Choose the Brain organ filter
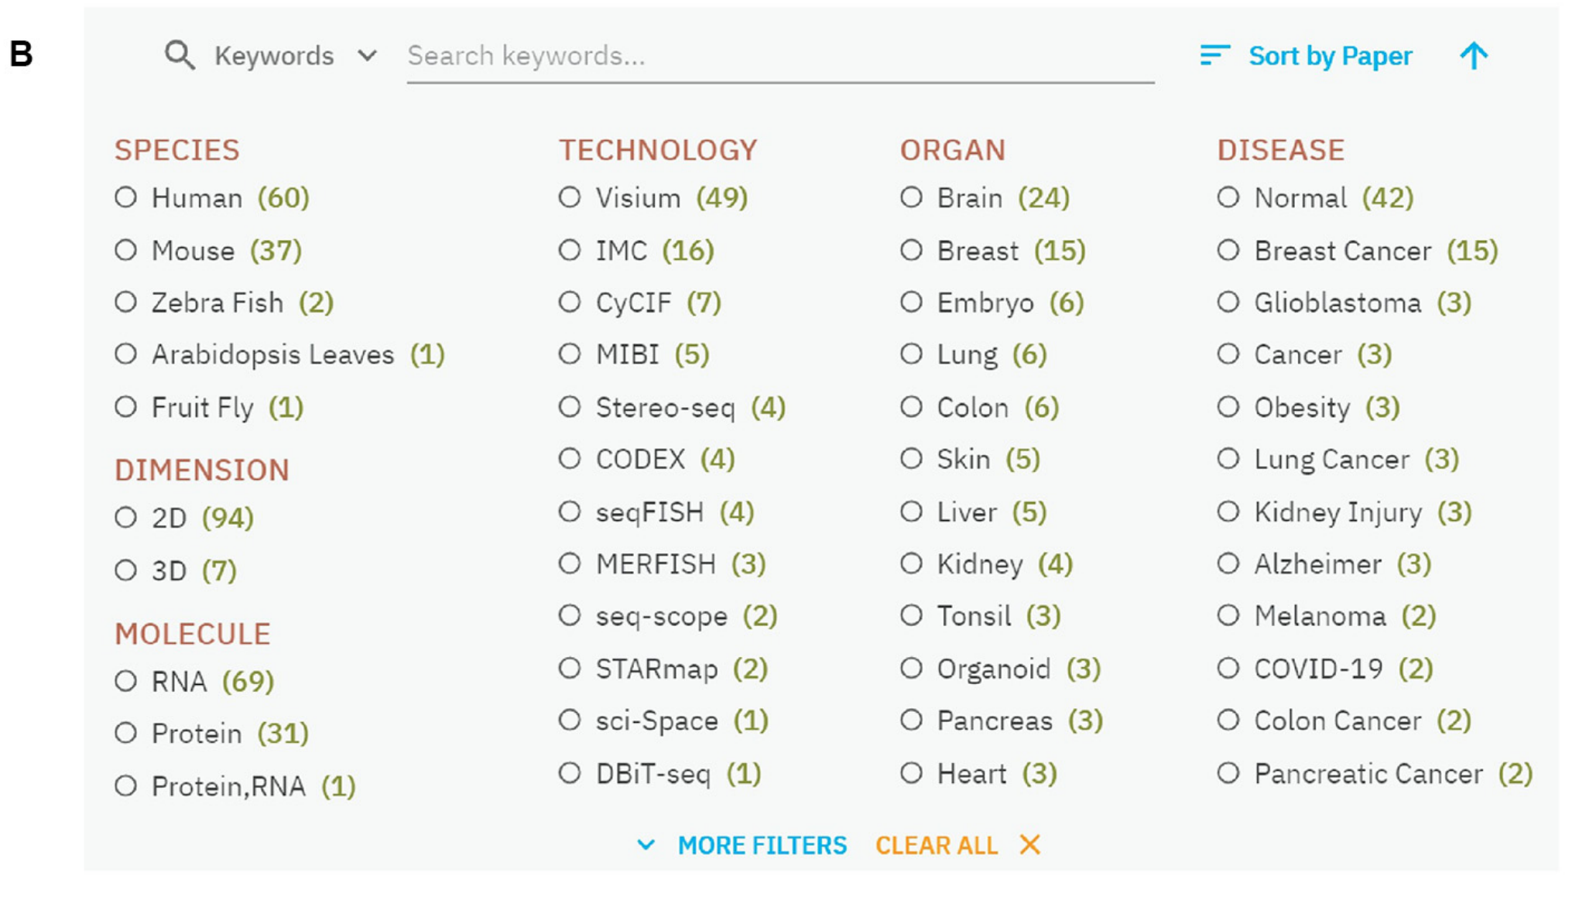This screenshot has width=1579, height=917. 912,197
